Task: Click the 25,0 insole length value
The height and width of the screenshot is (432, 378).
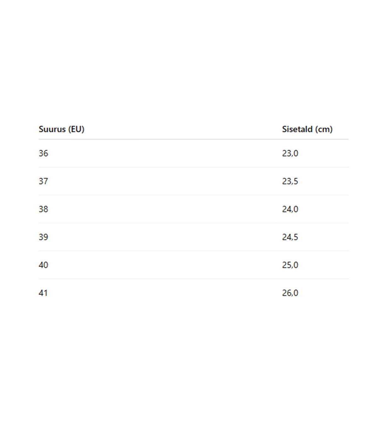Action: tap(290, 265)
